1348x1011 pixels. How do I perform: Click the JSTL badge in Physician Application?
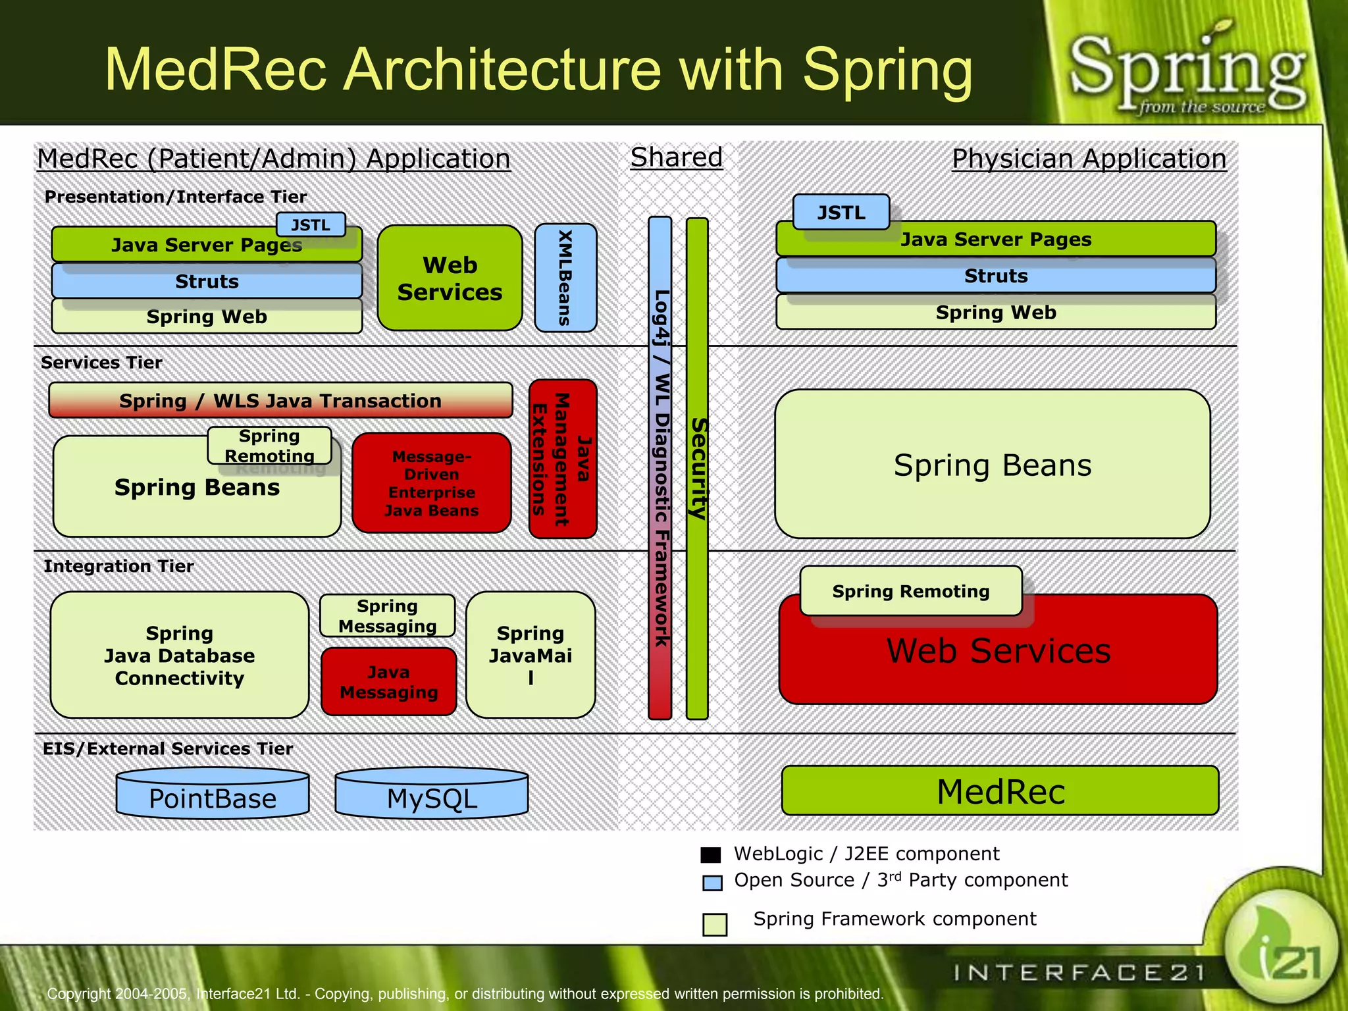coord(841,212)
